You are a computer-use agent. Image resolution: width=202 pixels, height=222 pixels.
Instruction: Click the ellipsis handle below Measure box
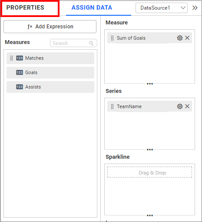point(150,84)
